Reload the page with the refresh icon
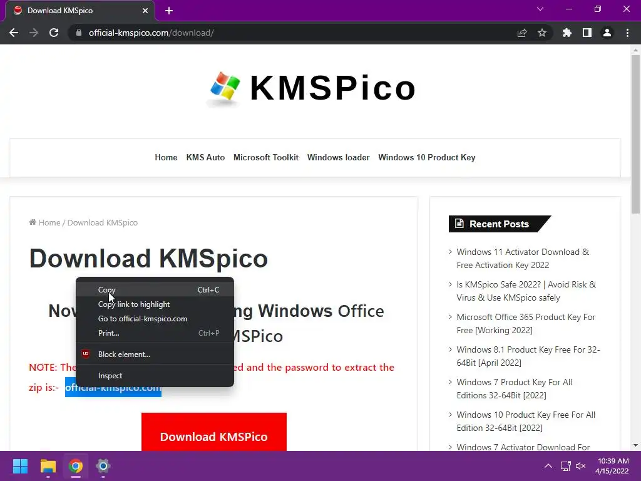This screenshot has width=641, height=481. point(54,33)
